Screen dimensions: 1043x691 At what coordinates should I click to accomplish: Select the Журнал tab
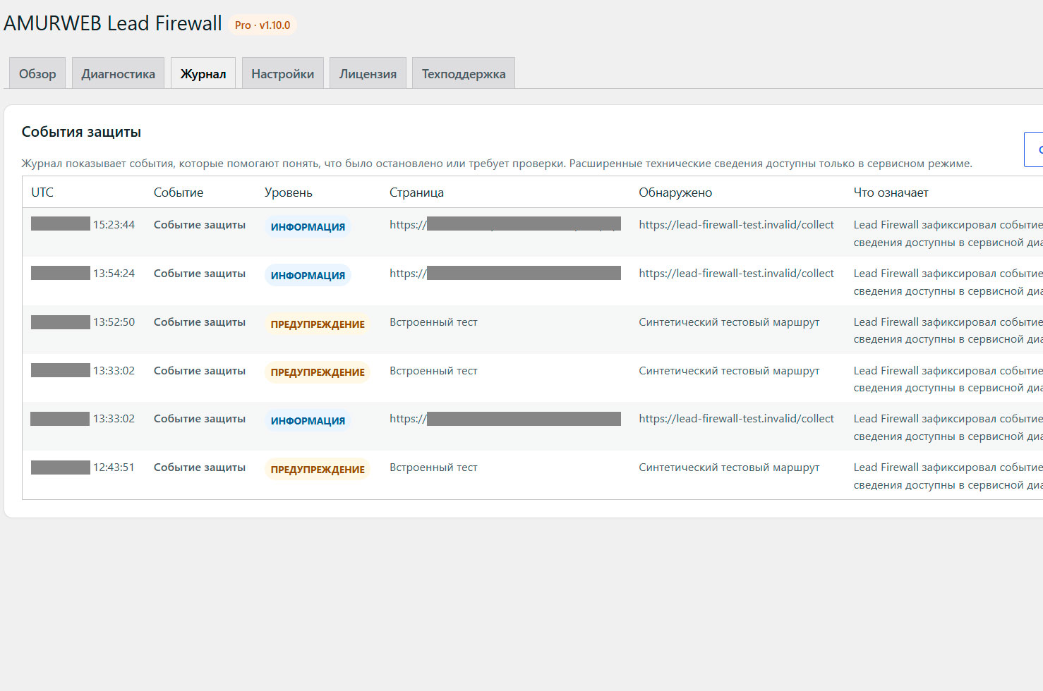click(203, 73)
